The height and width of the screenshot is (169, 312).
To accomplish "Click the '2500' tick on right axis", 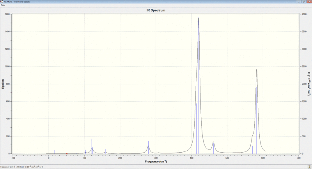I will (x=304, y=67).
